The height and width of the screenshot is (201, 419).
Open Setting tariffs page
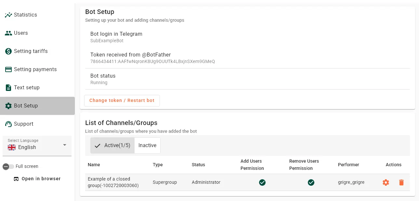tap(37, 51)
